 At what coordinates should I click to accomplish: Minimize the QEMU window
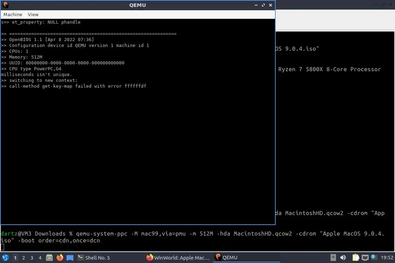click(256, 5)
